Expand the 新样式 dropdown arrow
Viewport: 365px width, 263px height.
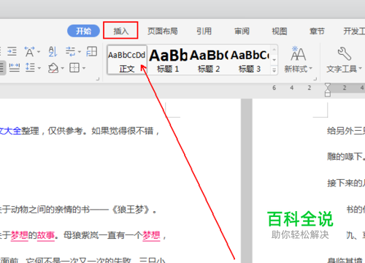pos(311,69)
